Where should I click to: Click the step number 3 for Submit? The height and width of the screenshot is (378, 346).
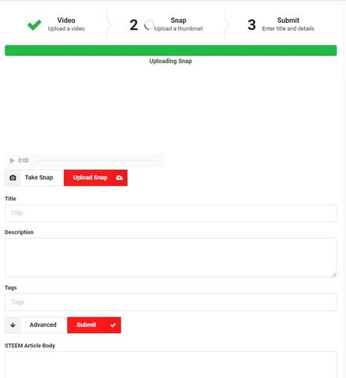[x=251, y=25]
